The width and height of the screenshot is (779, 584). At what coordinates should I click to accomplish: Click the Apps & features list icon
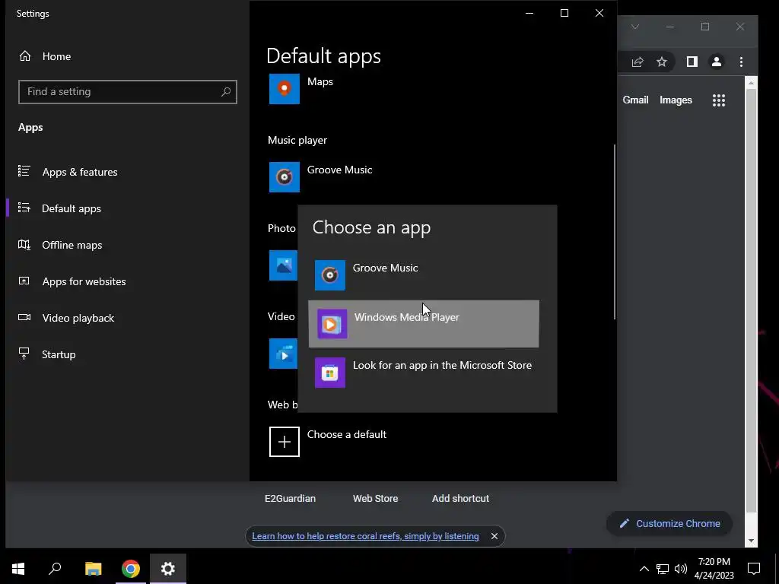24,171
